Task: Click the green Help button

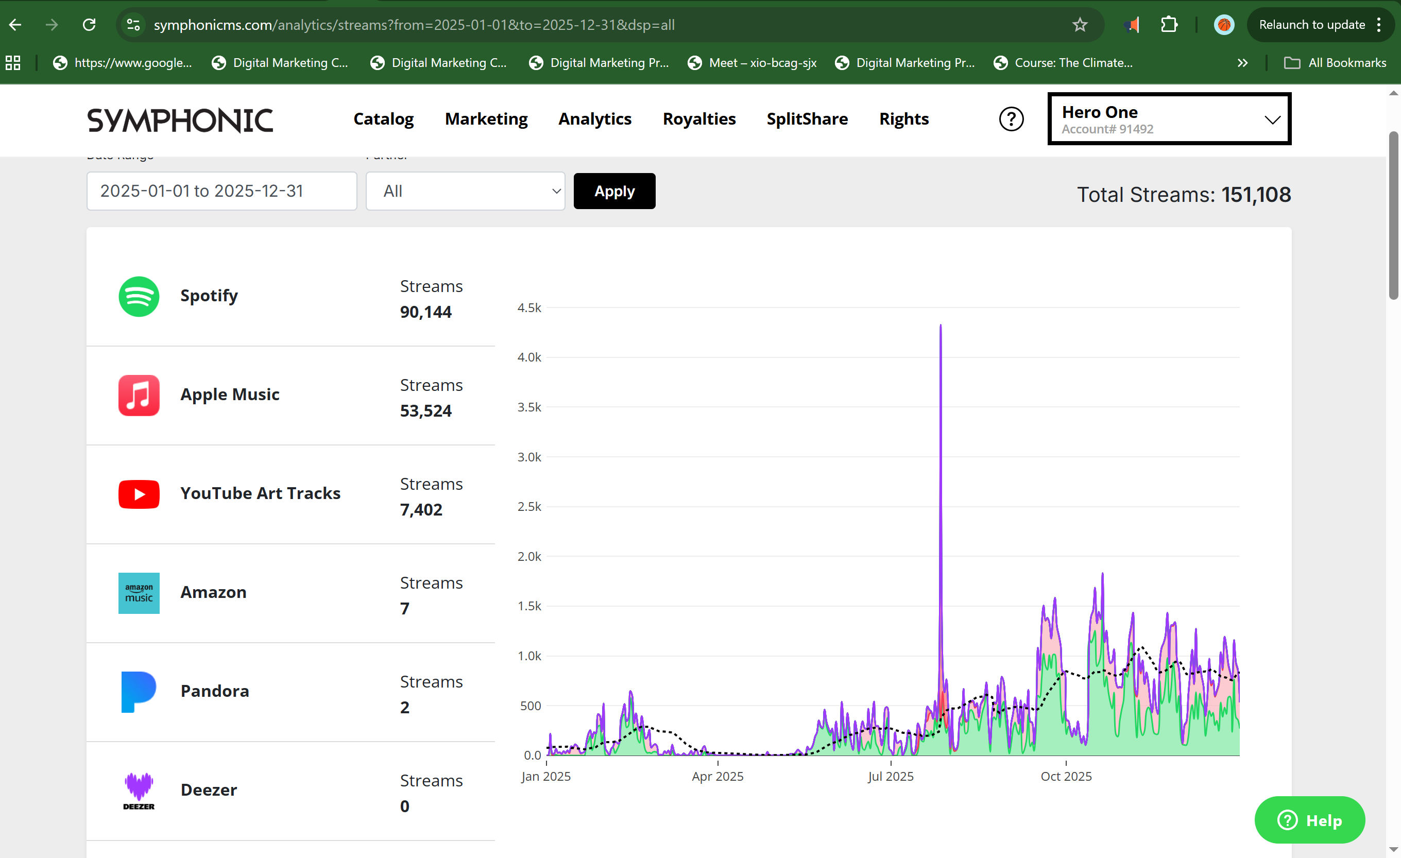Action: coord(1309,820)
